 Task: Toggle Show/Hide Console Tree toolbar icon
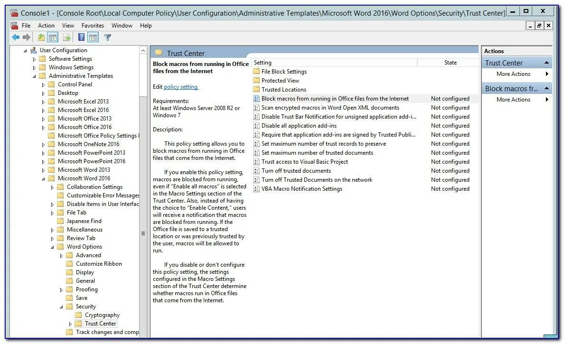(53, 37)
